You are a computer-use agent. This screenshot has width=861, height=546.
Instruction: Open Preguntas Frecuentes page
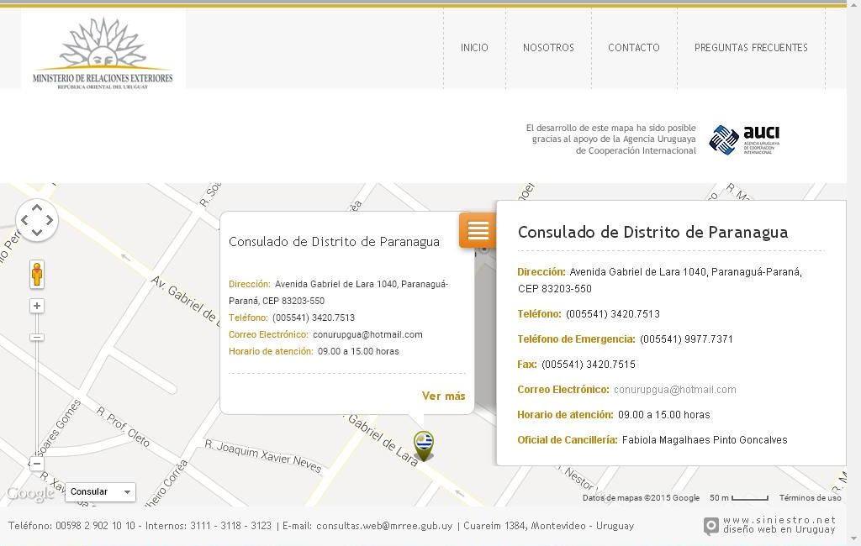[x=751, y=48]
